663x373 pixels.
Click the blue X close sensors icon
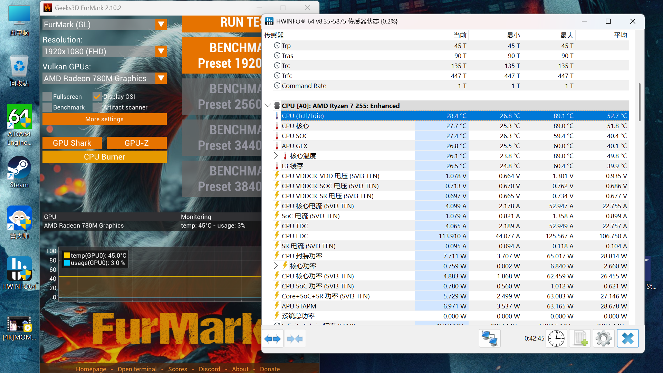pos(627,338)
